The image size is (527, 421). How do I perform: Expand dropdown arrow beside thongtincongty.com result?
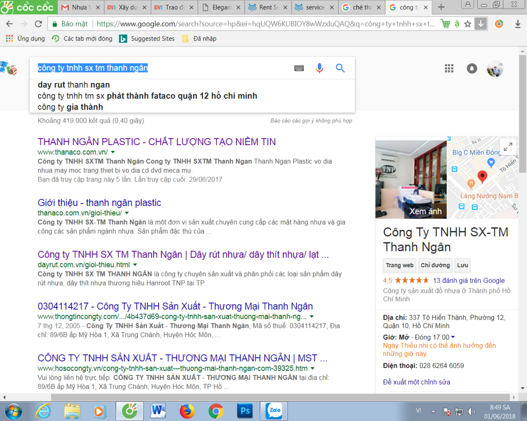click(x=312, y=317)
